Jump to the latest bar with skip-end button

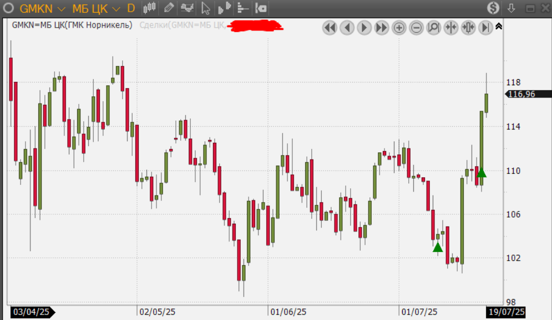485,28
